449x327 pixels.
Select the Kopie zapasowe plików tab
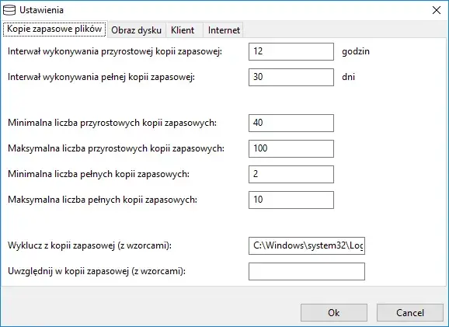point(54,29)
